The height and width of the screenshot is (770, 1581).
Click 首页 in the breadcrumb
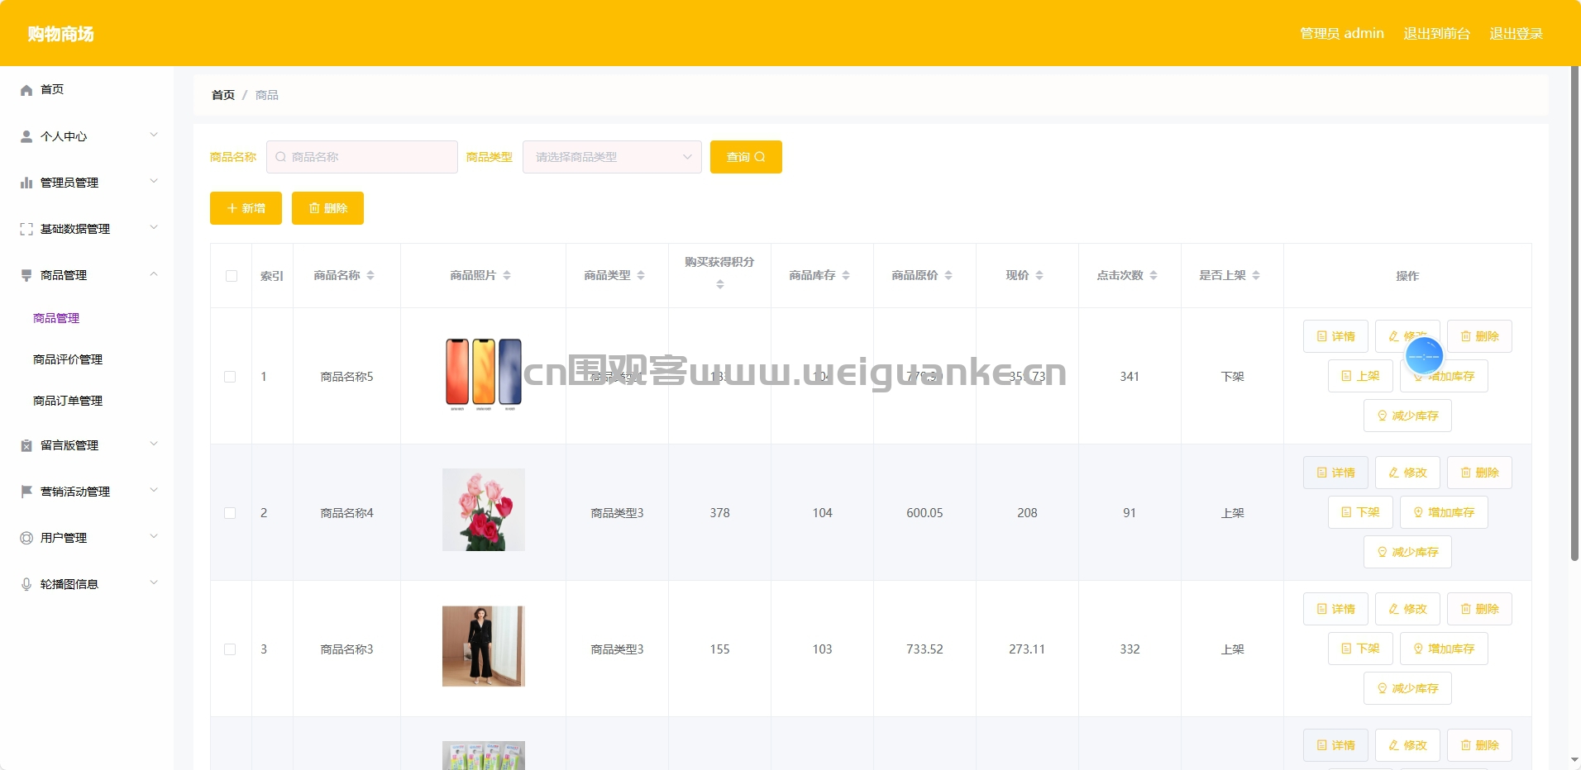(223, 95)
